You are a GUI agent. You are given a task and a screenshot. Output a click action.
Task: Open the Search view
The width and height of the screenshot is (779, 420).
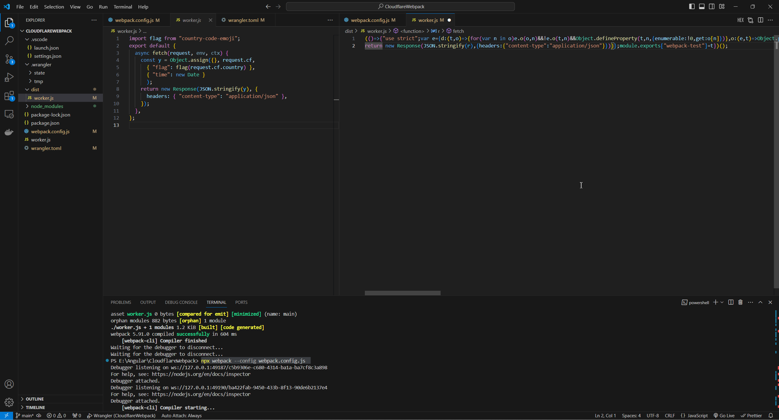coord(9,40)
